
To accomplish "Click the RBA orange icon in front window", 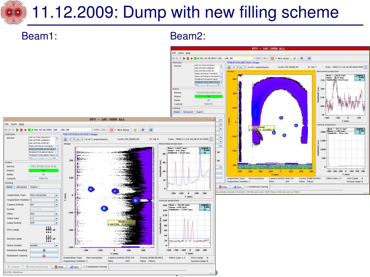I will point(111,130).
